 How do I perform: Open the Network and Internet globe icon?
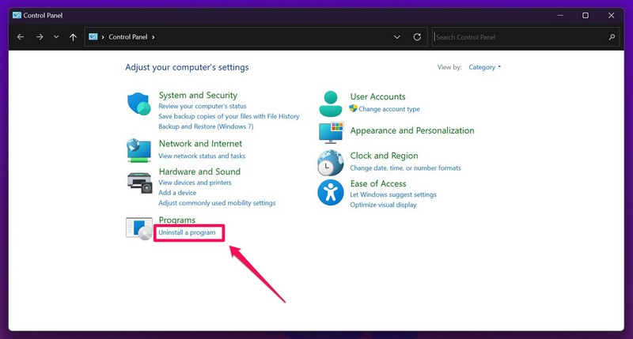pos(139,150)
